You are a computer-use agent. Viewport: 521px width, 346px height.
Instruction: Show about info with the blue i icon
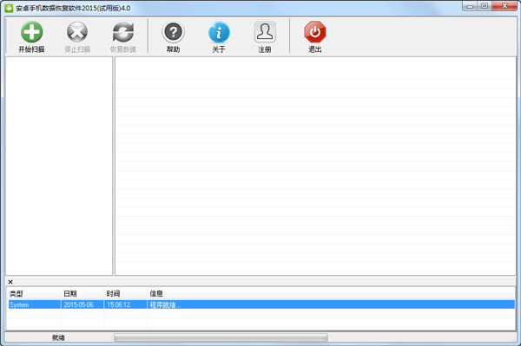pos(219,32)
